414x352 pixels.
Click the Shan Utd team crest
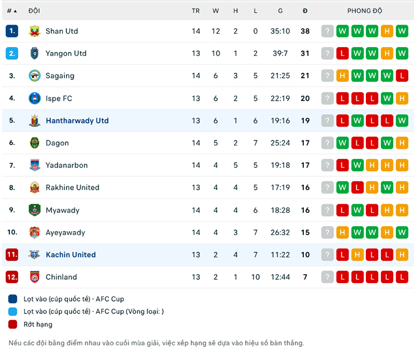tap(35, 31)
